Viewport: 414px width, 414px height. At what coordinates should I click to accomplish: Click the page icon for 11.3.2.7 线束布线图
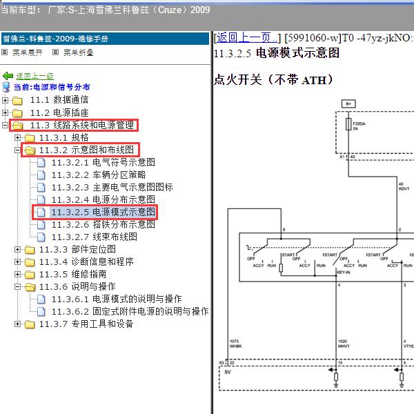coord(41,237)
